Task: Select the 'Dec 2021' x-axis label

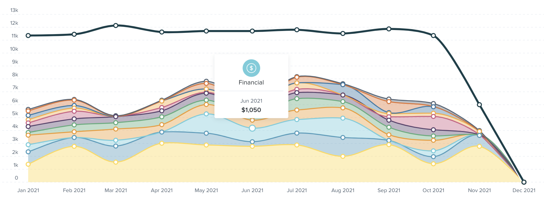Action: [x=524, y=190]
